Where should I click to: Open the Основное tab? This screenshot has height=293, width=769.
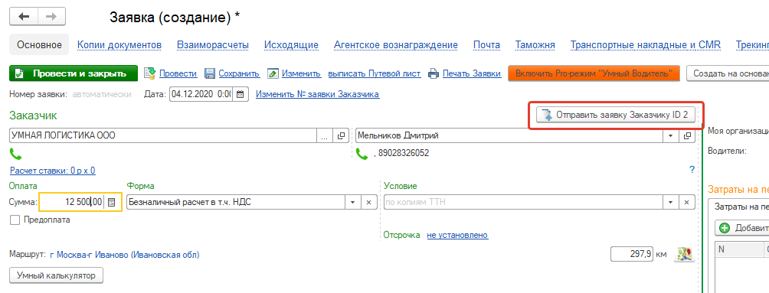coord(39,45)
